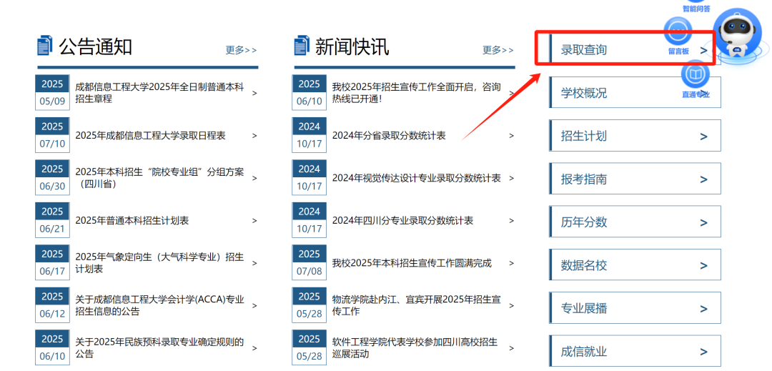Click the arrow on the 历年分数 box
The width and height of the screenshot is (772, 371).
click(703, 223)
